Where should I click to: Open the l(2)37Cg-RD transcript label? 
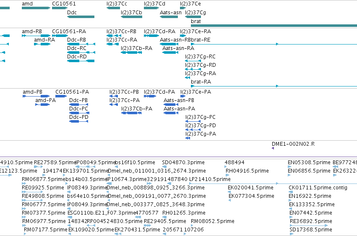coord(200,65)
